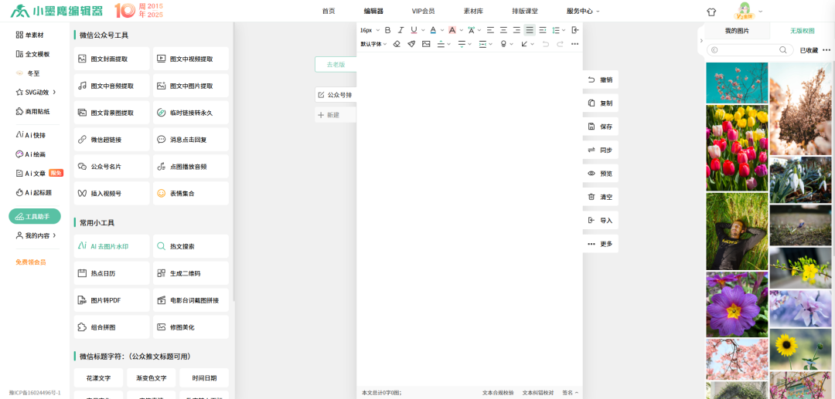Open the toolbar three-dot more options
835x399 pixels.
point(574,44)
